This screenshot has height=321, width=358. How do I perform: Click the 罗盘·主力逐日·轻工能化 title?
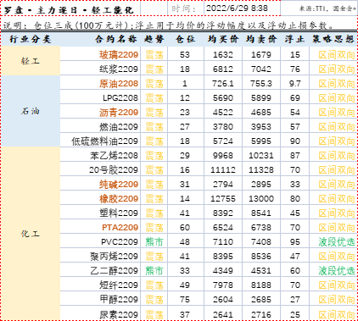point(69,10)
